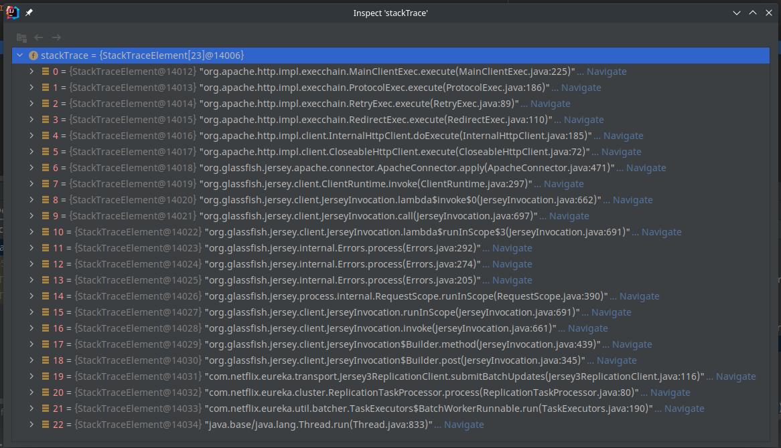The width and height of the screenshot is (781, 448).
Task: Click the ellipsis after ProtocolExec.execute text
Action: (553, 87)
